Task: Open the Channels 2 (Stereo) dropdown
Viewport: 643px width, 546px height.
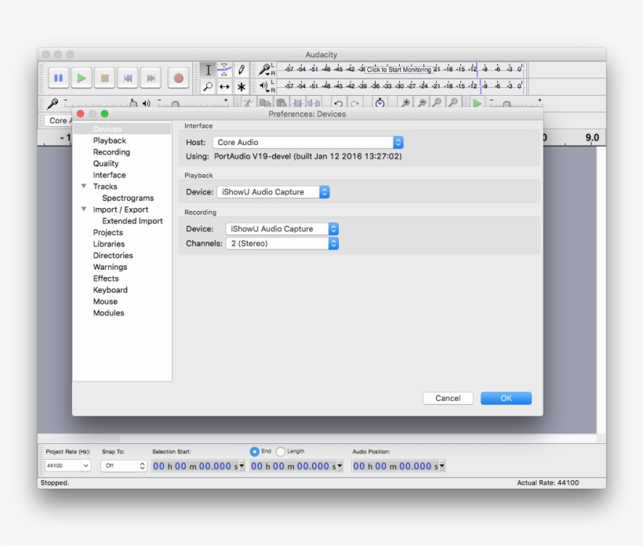Action: (x=282, y=244)
